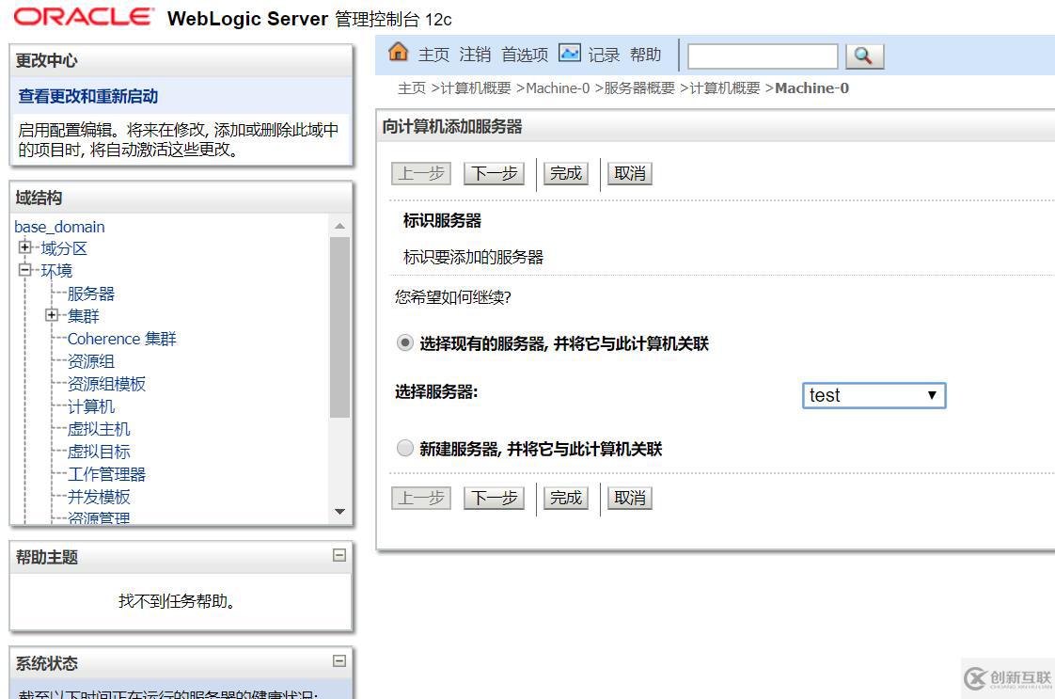Select 环境 in the domain tree
The height and width of the screenshot is (699, 1055).
tap(56, 271)
